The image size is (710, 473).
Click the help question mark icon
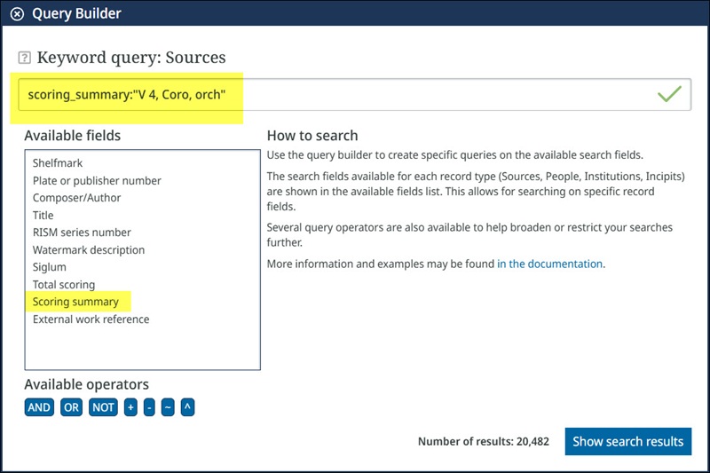(x=25, y=59)
